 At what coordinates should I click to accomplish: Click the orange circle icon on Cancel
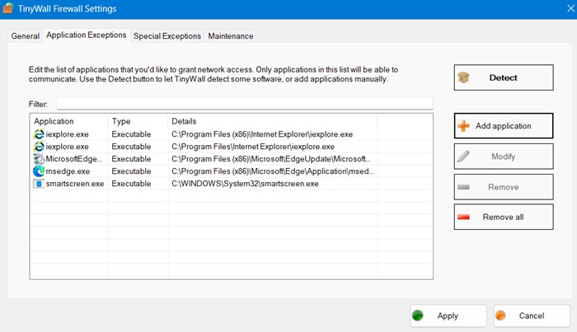pos(500,316)
